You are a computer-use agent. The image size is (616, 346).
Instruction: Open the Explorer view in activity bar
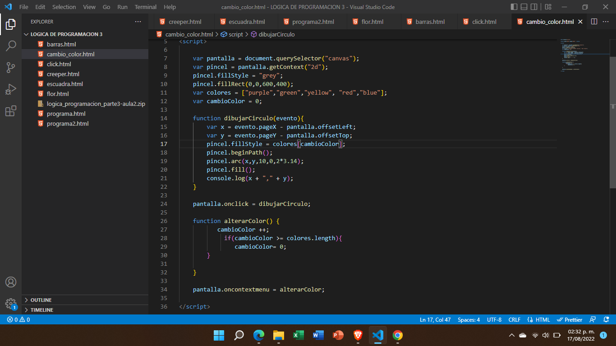[11, 24]
